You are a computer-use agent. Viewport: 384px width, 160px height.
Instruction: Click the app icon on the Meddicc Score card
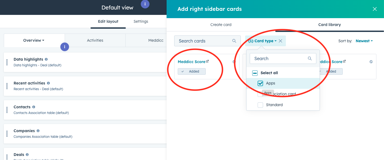(234, 62)
